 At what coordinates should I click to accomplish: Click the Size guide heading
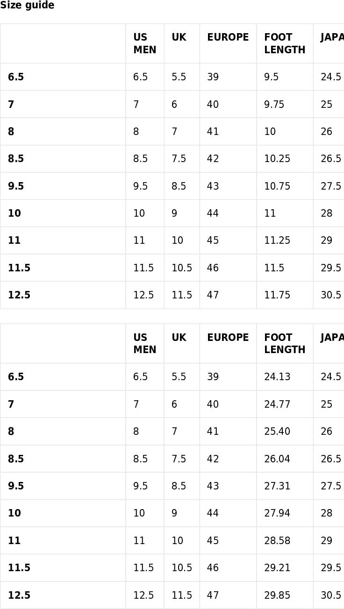[x=27, y=6]
